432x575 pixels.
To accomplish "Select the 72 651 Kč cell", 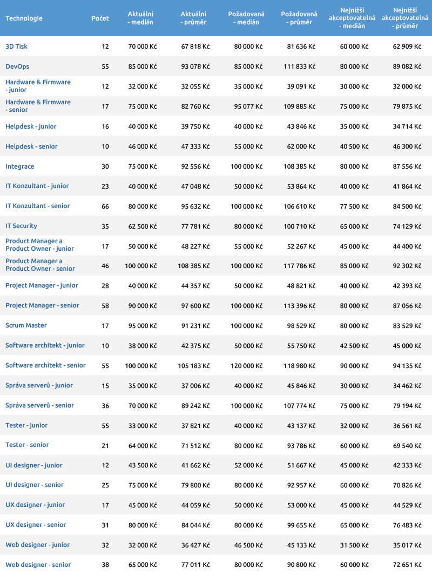I will pos(407,565).
